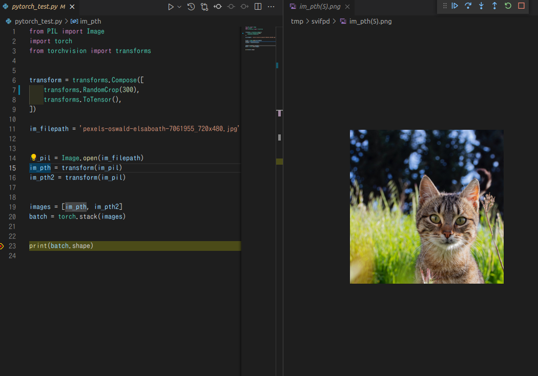Click the next change navigation icon
The width and height of the screenshot is (538, 376).
[244, 7]
